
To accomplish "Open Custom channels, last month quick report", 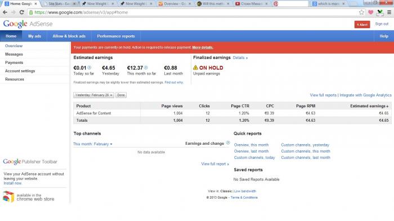I will [x=306, y=158].
